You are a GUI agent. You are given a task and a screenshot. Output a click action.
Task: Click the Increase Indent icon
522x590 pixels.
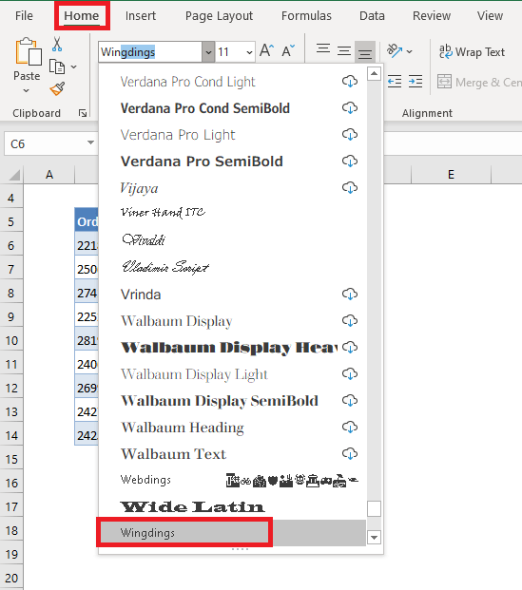pyautogui.click(x=416, y=82)
